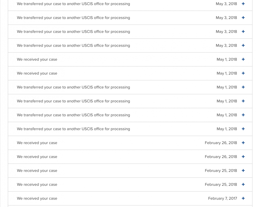256x207 pixels.
Task: Click the first 'February 26, 2018' date label
Action: point(221,143)
